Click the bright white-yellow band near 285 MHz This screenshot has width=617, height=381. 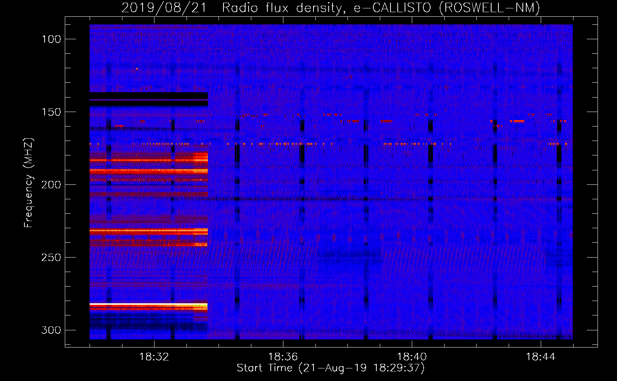149,306
